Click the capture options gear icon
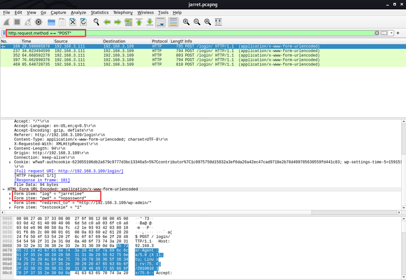This screenshot has width=406, height=280. [x=38, y=22]
